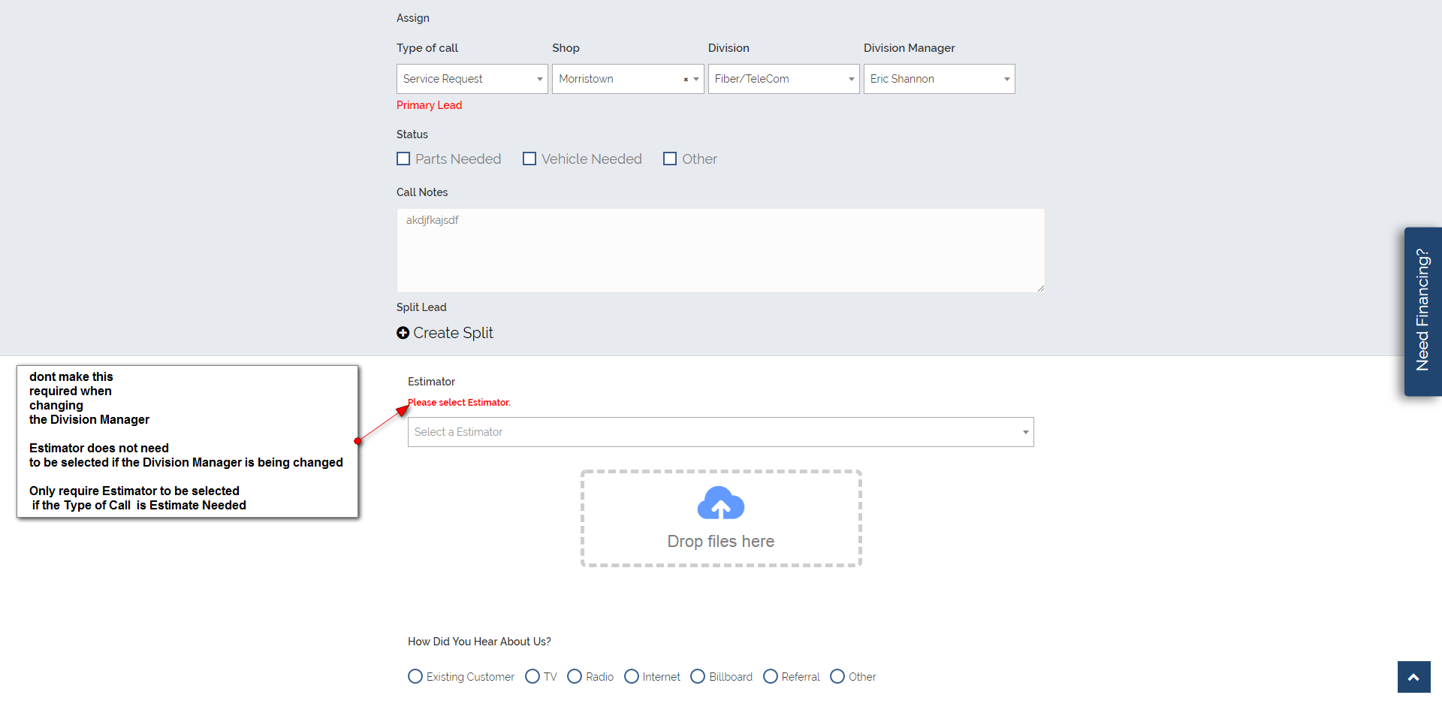The image size is (1442, 704).
Task: Tick the Other status checkbox
Action: point(670,159)
